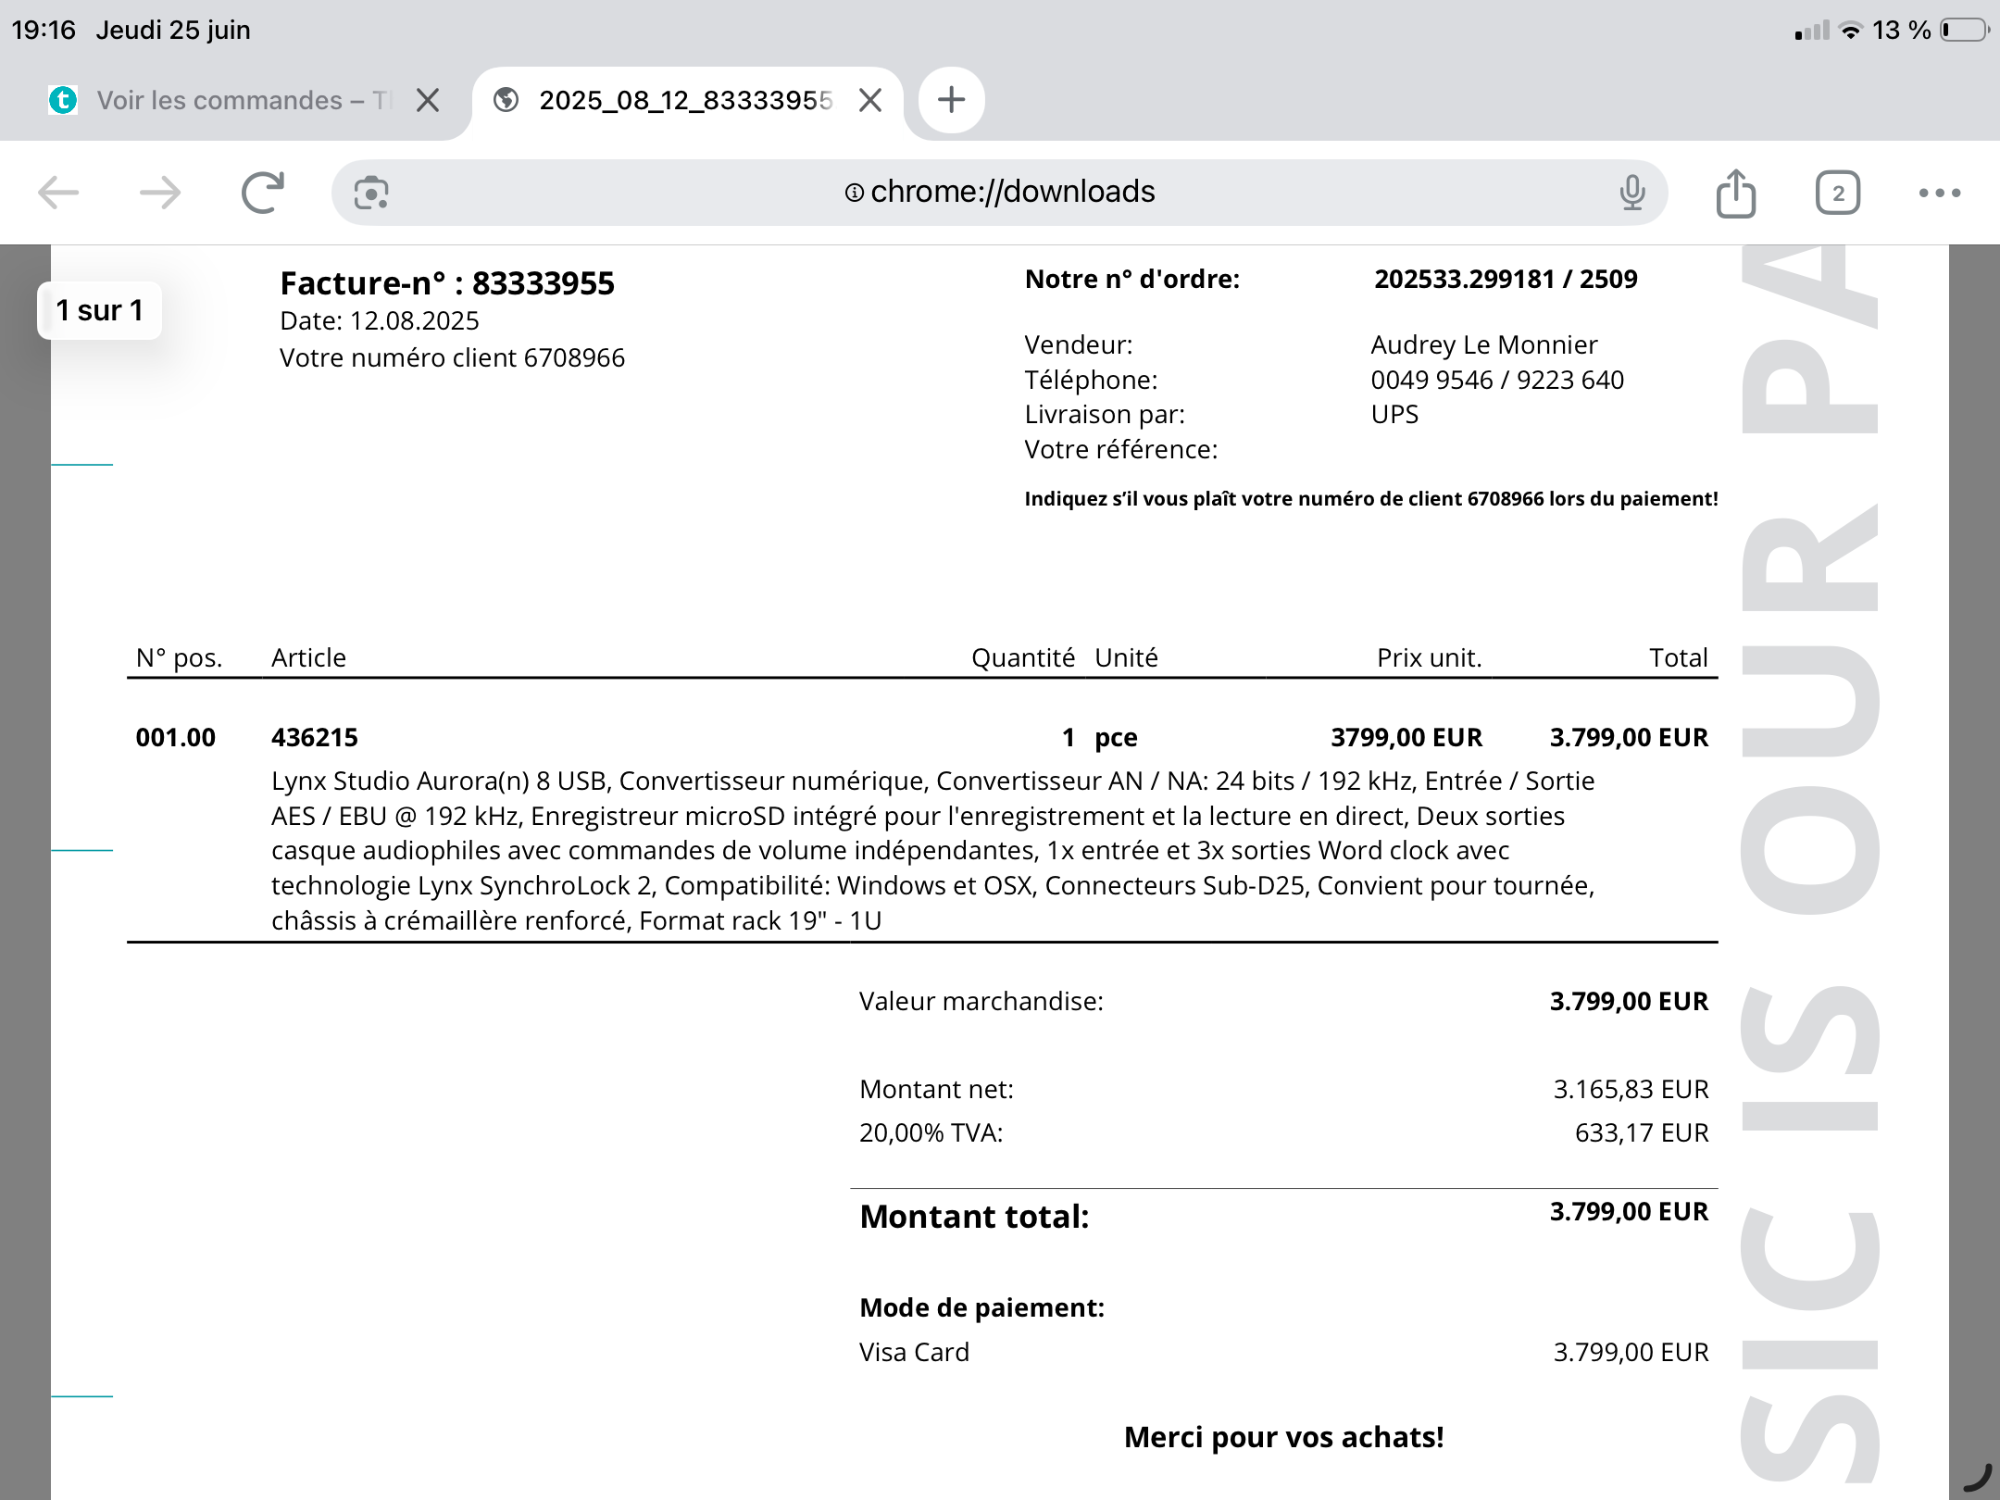Screen dimensions: 2000x1500
Task: Go forward with the forward arrow
Action: tap(160, 194)
